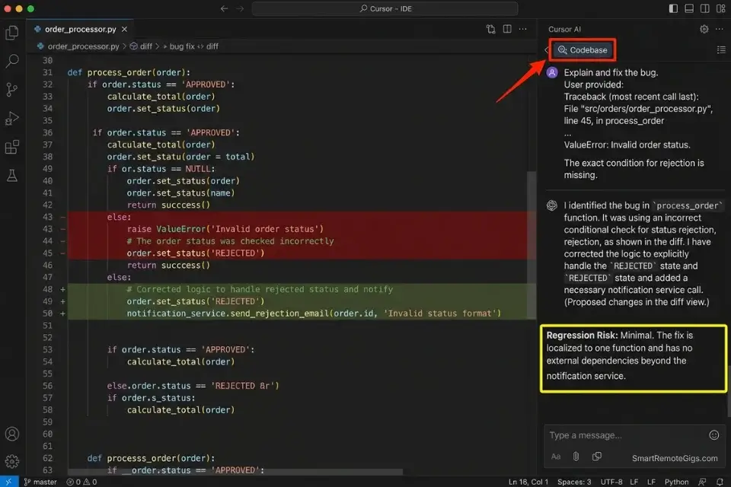Open Run and Debug icon

12,119
